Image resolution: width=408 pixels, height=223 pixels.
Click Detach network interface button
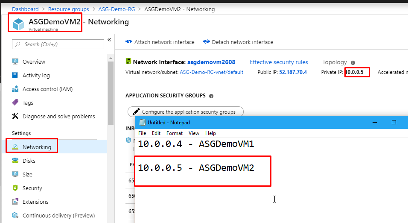238,42
